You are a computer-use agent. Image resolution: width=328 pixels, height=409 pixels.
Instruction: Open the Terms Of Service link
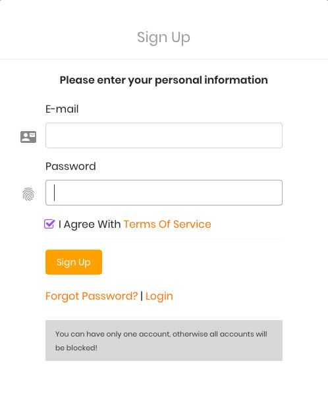[167, 224]
